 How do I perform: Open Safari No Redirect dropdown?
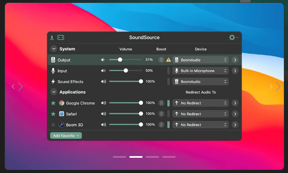pyautogui.click(x=200, y=114)
